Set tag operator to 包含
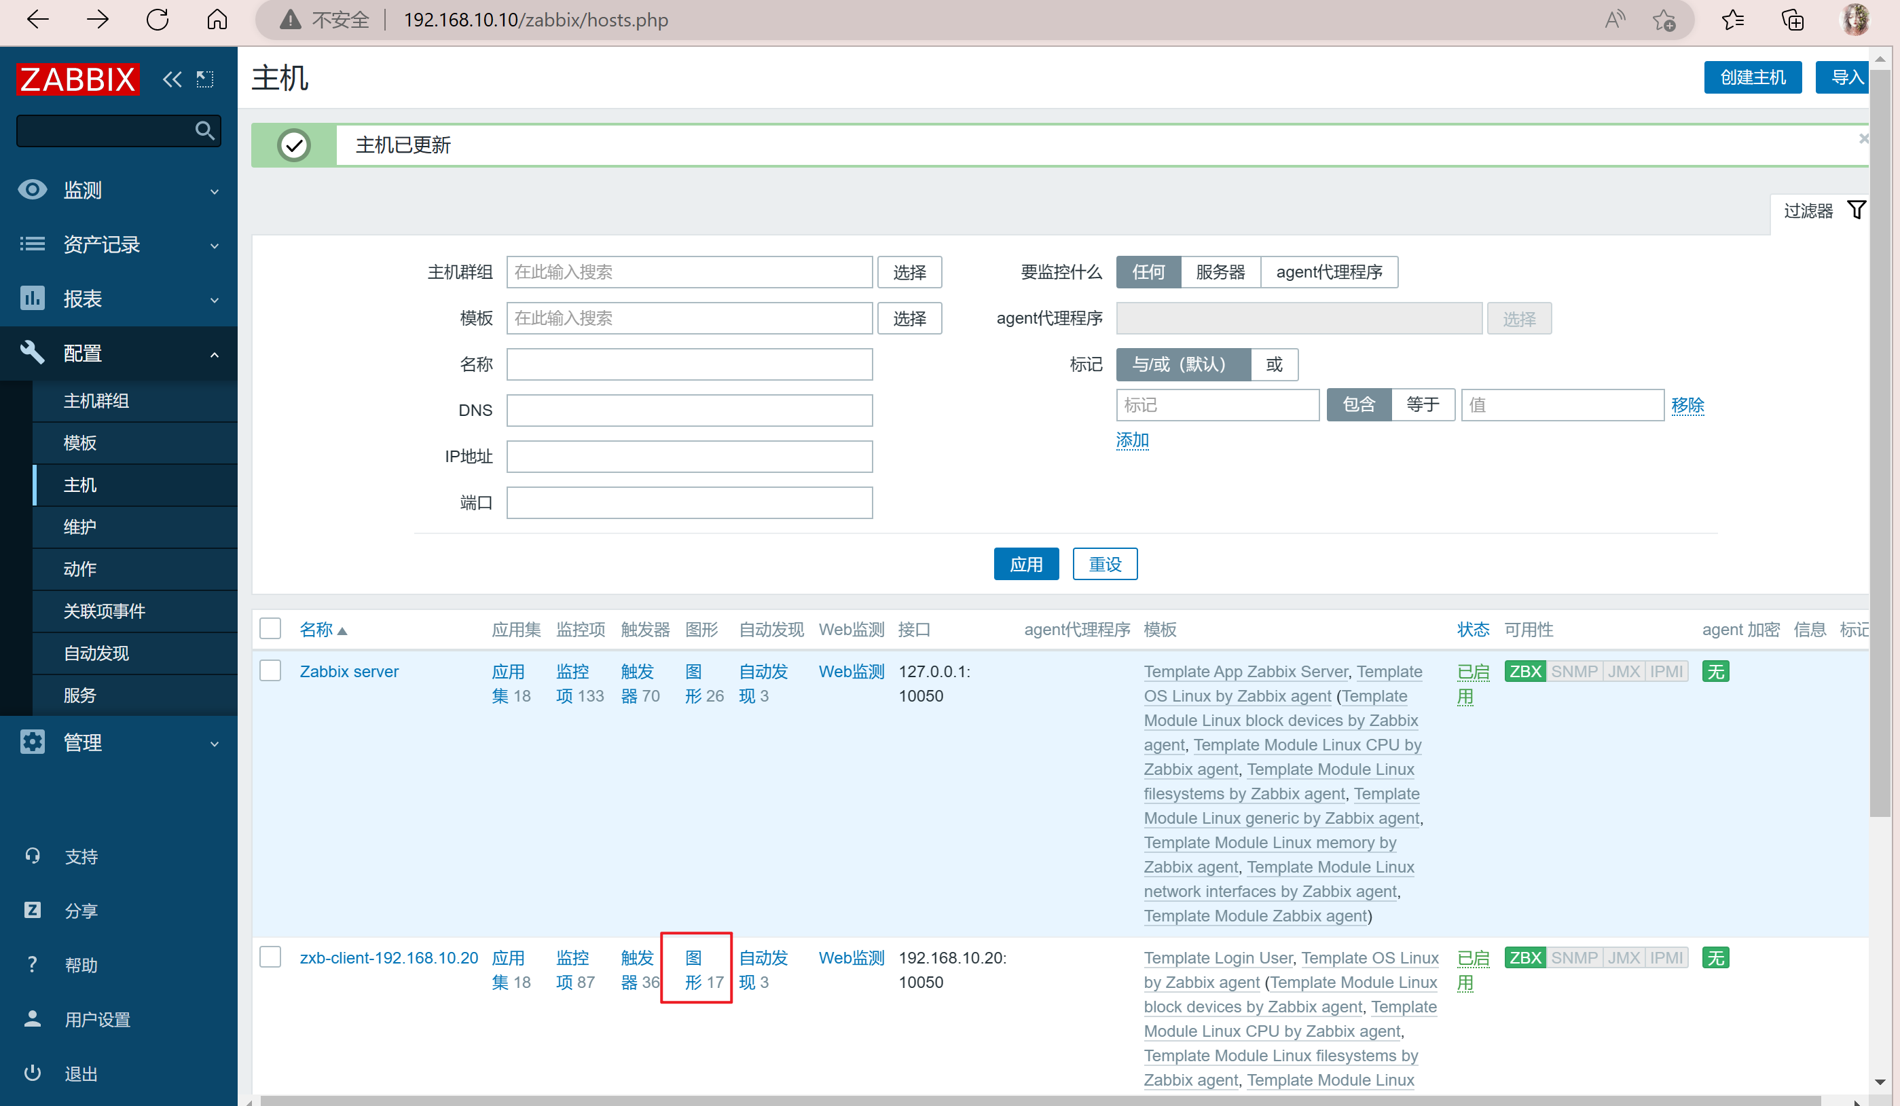This screenshot has width=1900, height=1106. [1359, 405]
